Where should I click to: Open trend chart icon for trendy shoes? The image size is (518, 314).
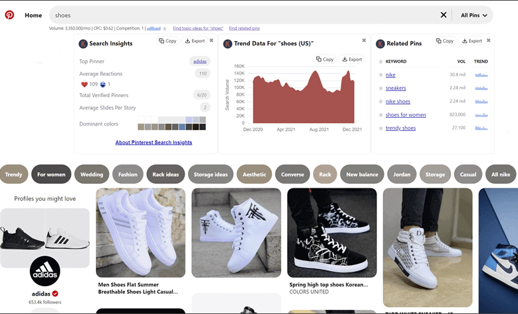click(482, 128)
